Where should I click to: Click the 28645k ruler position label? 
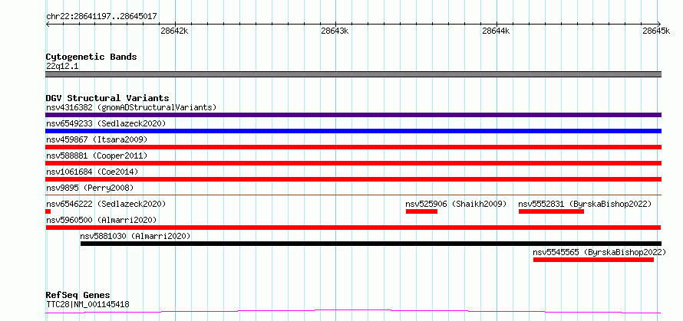pyautogui.click(x=656, y=31)
